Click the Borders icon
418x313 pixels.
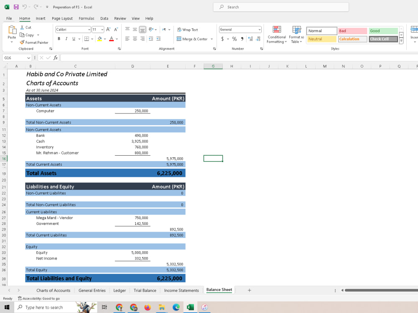coord(87,39)
